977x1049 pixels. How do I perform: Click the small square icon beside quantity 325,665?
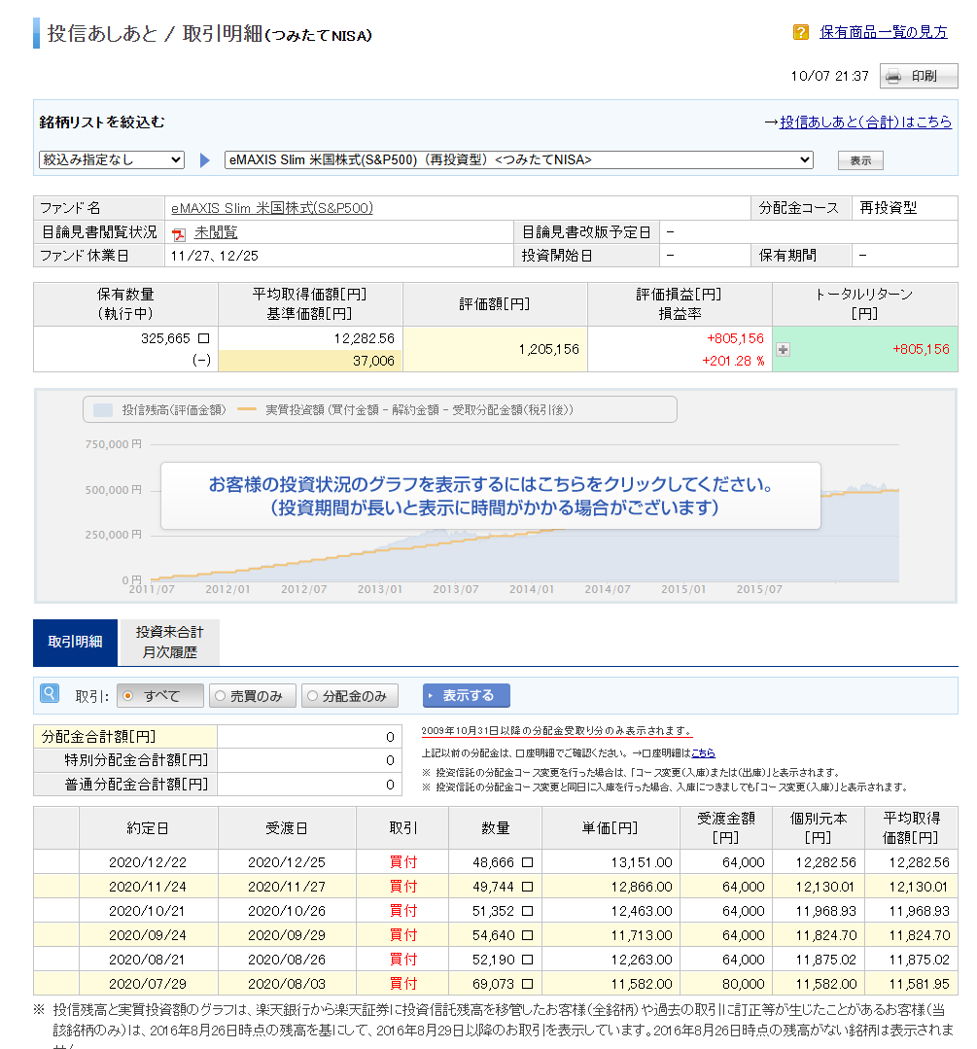pos(203,338)
